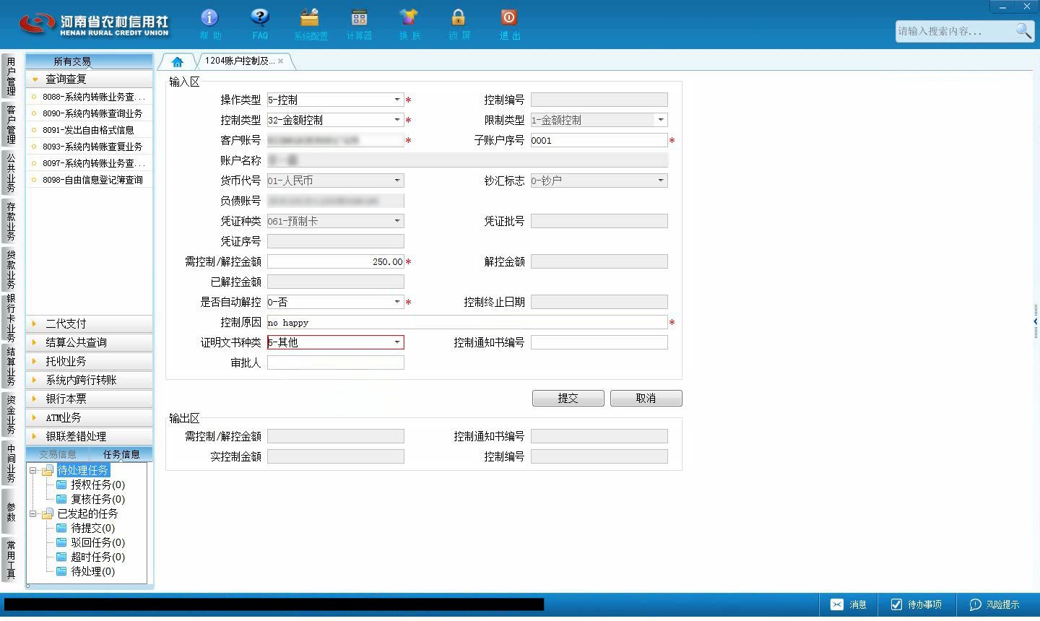The width and height of the screenshot is (1040, 621).
Task: Open the 客户管理 side tab
Action: 11,124
